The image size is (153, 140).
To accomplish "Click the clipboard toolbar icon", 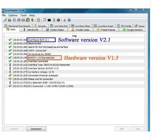I will [x=39, y=20].
